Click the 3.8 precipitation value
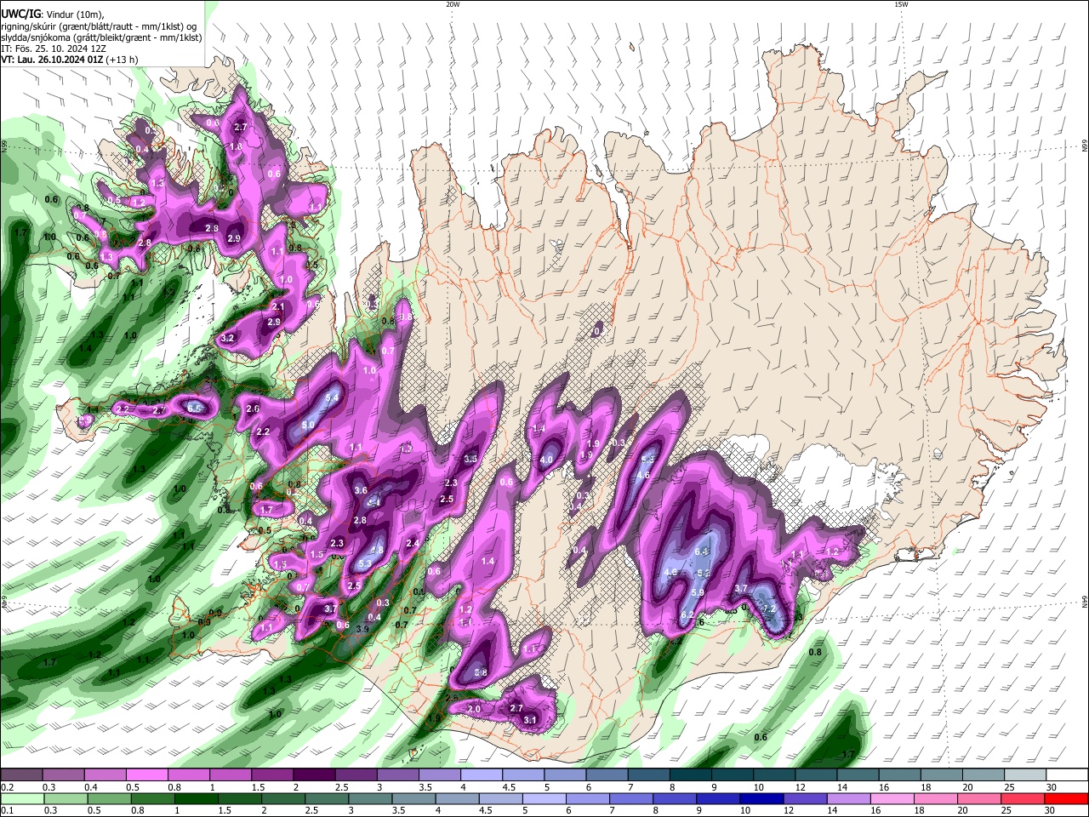Viewport: 1089px width, 817px height. tap(481, 672)
